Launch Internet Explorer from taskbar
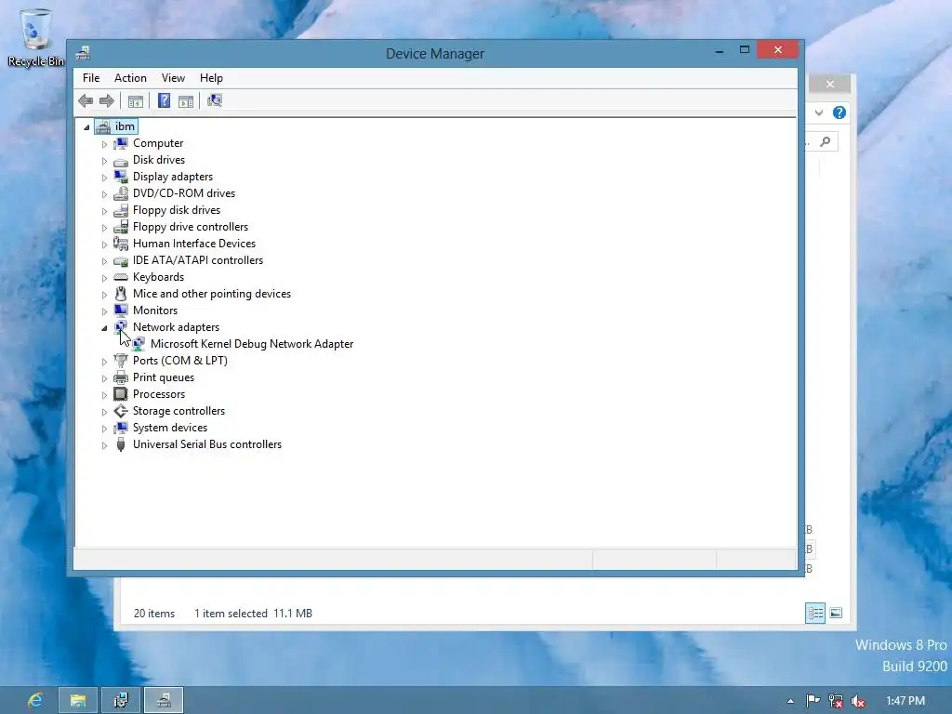 pos(36,700)
